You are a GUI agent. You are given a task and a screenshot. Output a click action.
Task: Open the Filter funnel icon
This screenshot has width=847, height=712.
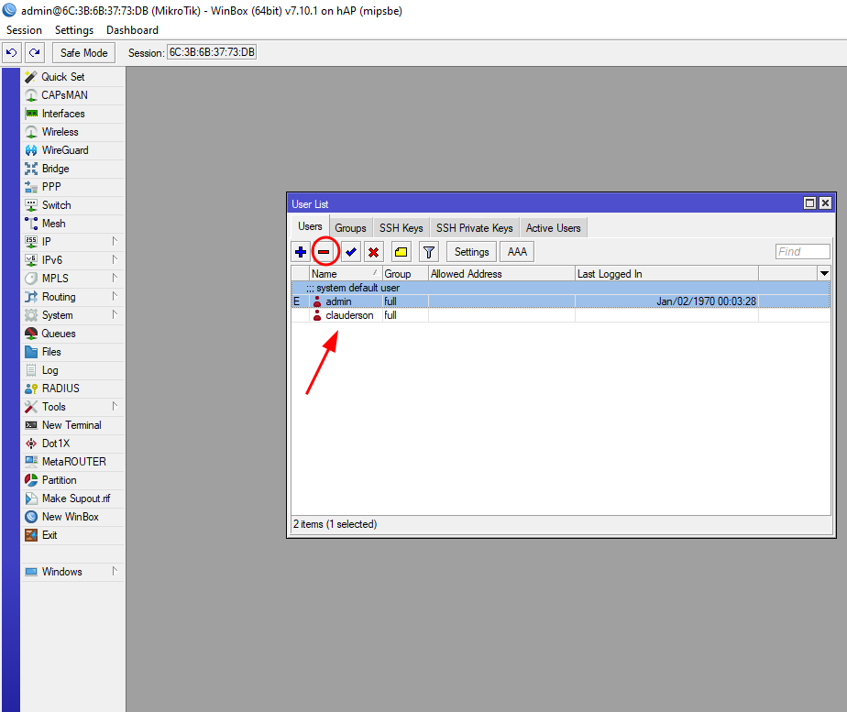point(428,252)
